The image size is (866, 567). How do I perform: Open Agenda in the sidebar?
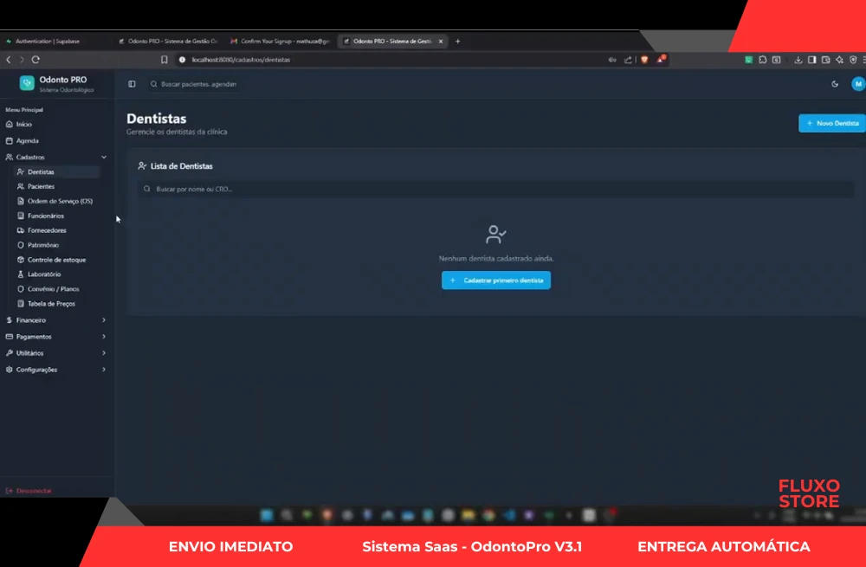pos(27,140)
